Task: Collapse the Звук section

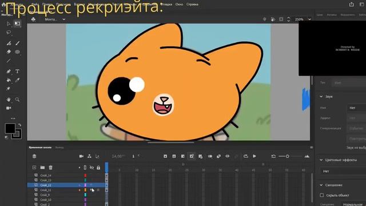Action: (x=321, y=97)
